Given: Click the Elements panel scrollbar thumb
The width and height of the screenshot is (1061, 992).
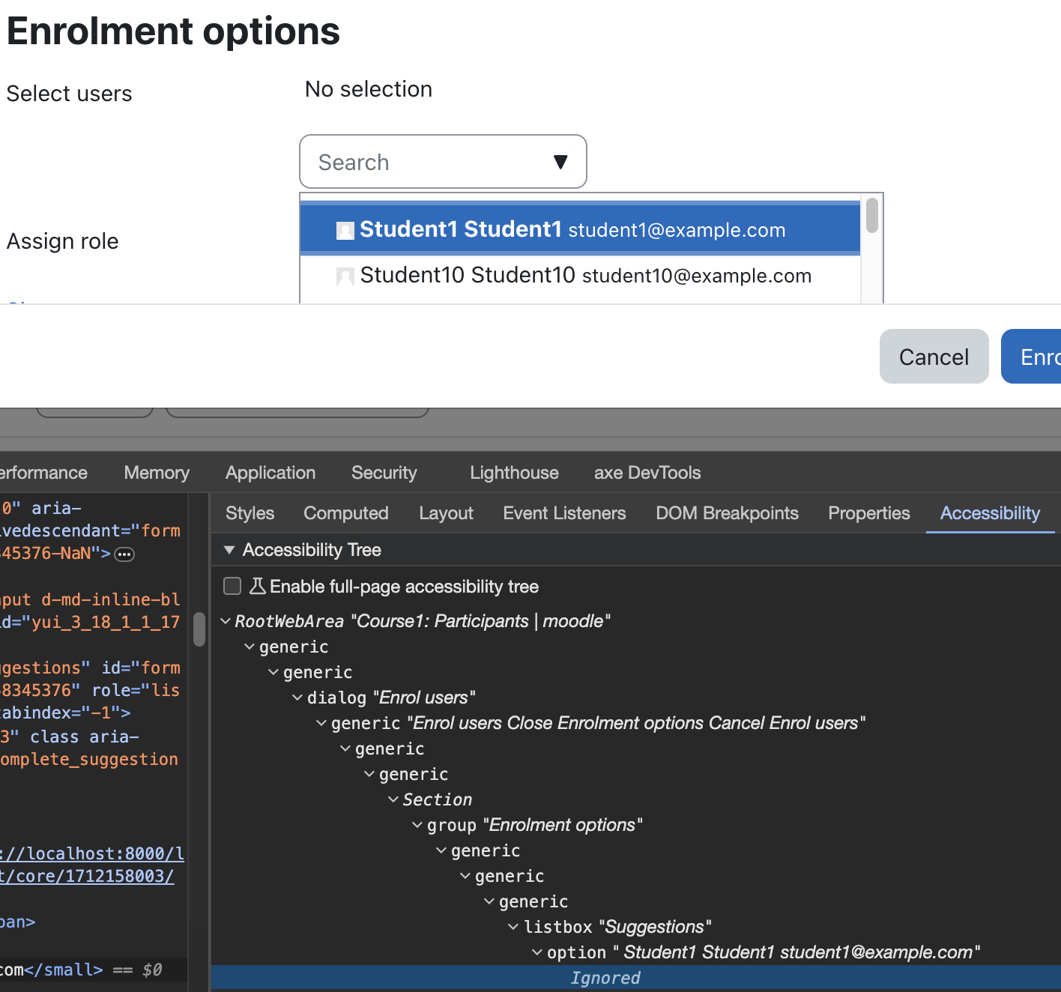Looking at the screenshot, I should tap(199, 629).
